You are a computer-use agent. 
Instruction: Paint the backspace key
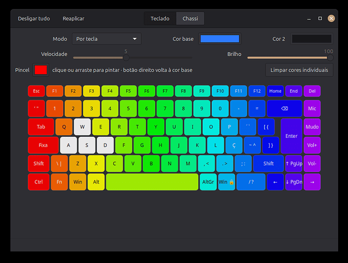[x=284, y=108]
